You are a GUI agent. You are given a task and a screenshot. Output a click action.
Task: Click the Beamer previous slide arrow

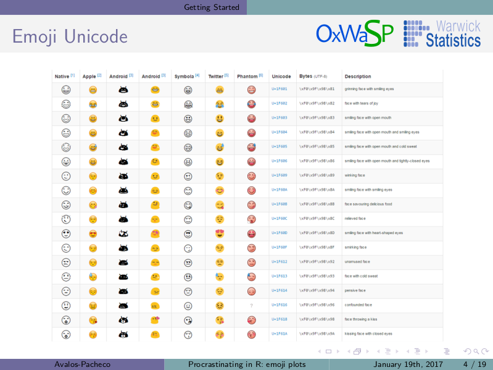tap(320, 351)
